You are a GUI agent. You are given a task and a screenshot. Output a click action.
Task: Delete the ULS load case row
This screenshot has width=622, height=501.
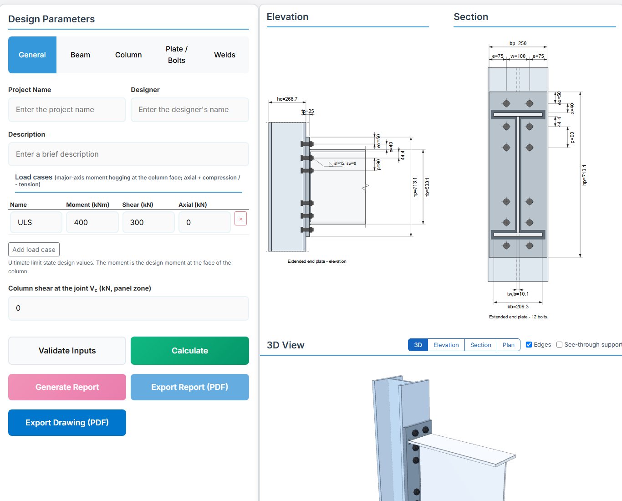coord(240,219)
